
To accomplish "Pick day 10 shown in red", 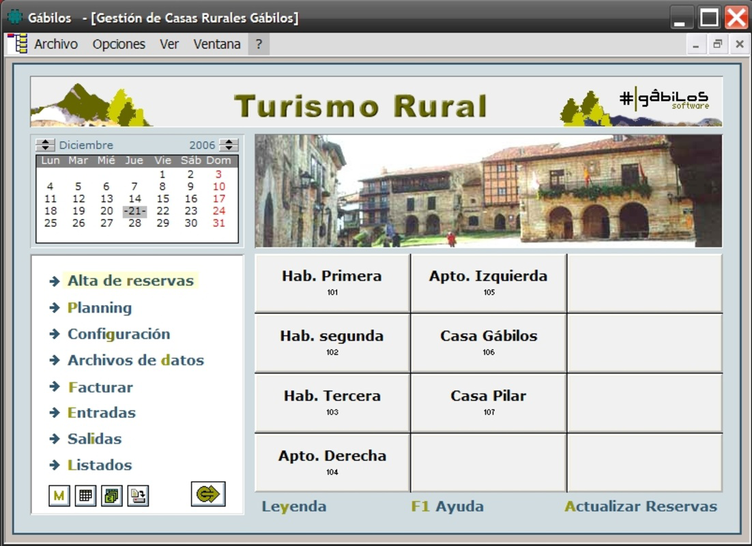I will pos(218,186).
